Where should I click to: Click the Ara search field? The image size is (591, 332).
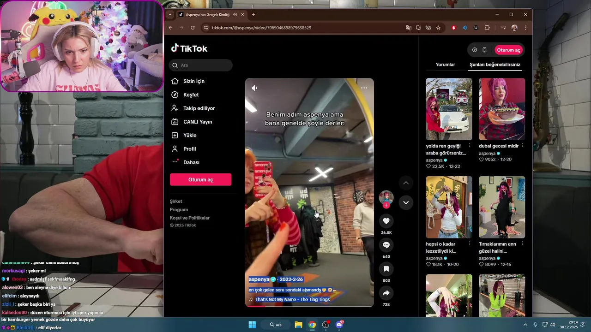(x=200, y=65)
